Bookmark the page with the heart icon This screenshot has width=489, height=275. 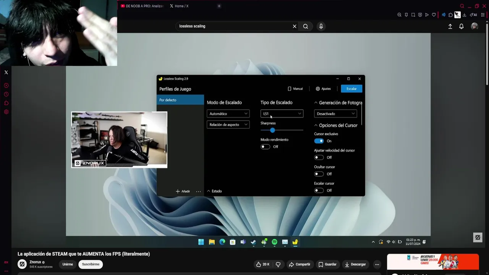434,15
